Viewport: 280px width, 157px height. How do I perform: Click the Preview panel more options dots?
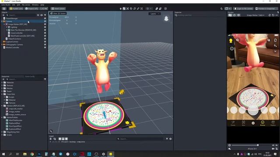tap(276, 15)
